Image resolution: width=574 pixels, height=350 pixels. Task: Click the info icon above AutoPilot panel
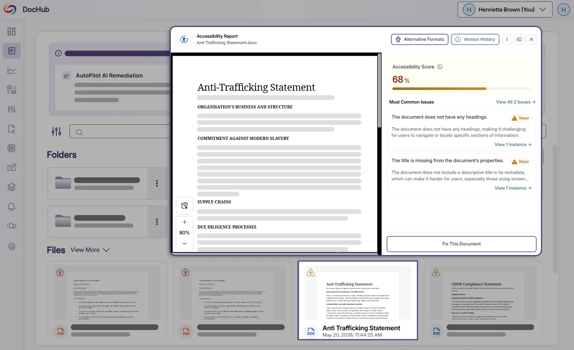tap(58, 53)
